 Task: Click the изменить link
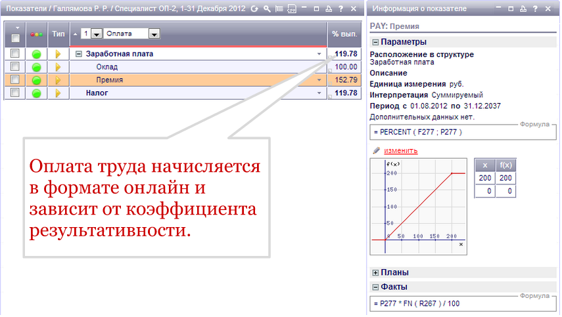click(x=401, y=151)
